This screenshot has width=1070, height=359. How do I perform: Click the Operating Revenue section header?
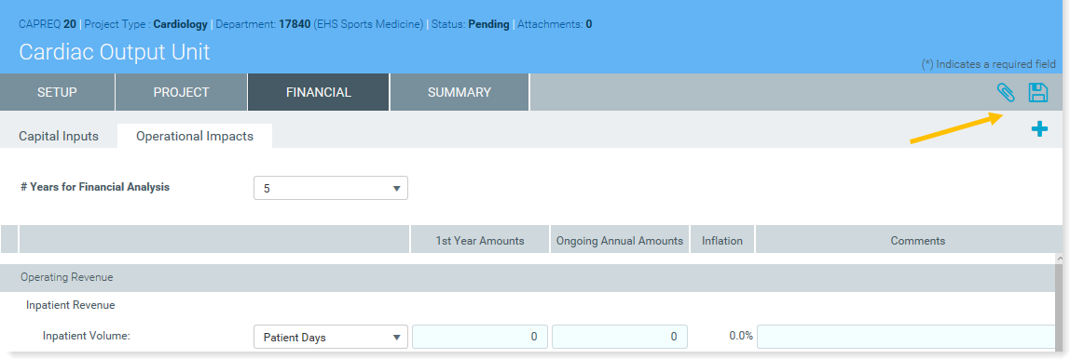(x=527, y=278)
